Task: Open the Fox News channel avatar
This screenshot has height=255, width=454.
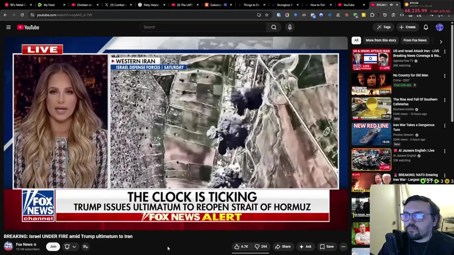Action: pyautogui.click(x=8, y=246)
